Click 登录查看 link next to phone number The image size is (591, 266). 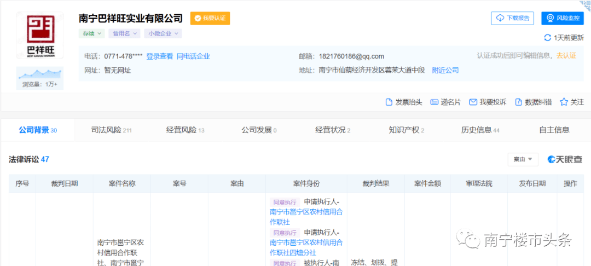point(159,56)
